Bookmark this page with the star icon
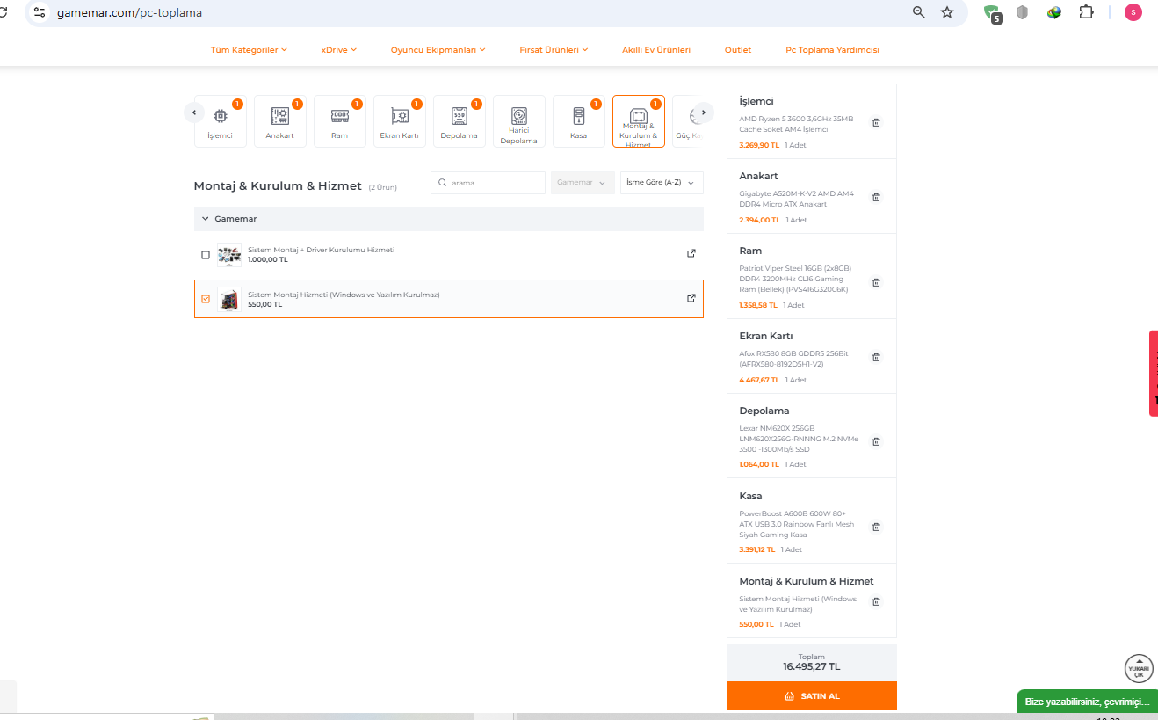 coord(947,12)
